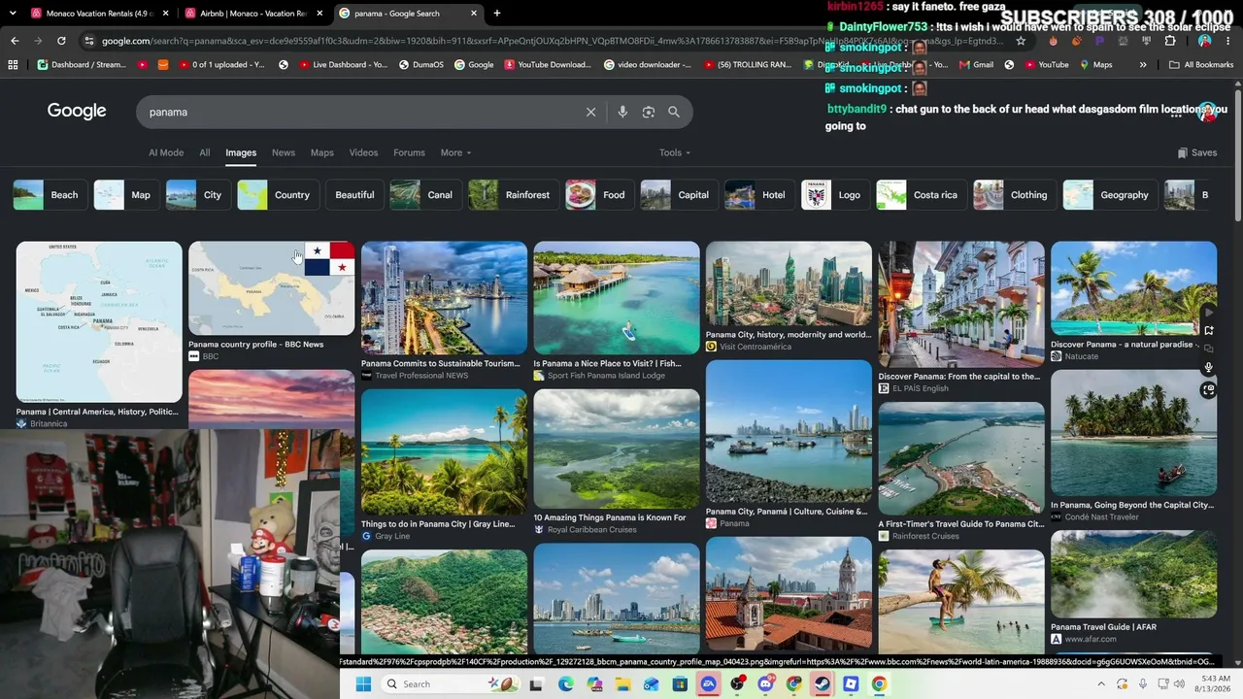Open File Explorer from the taskbar
1243x699 pixels.
pyautogui.click(x=623, y=684)
